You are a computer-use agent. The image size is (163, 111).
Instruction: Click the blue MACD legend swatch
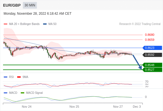point(6,93)
